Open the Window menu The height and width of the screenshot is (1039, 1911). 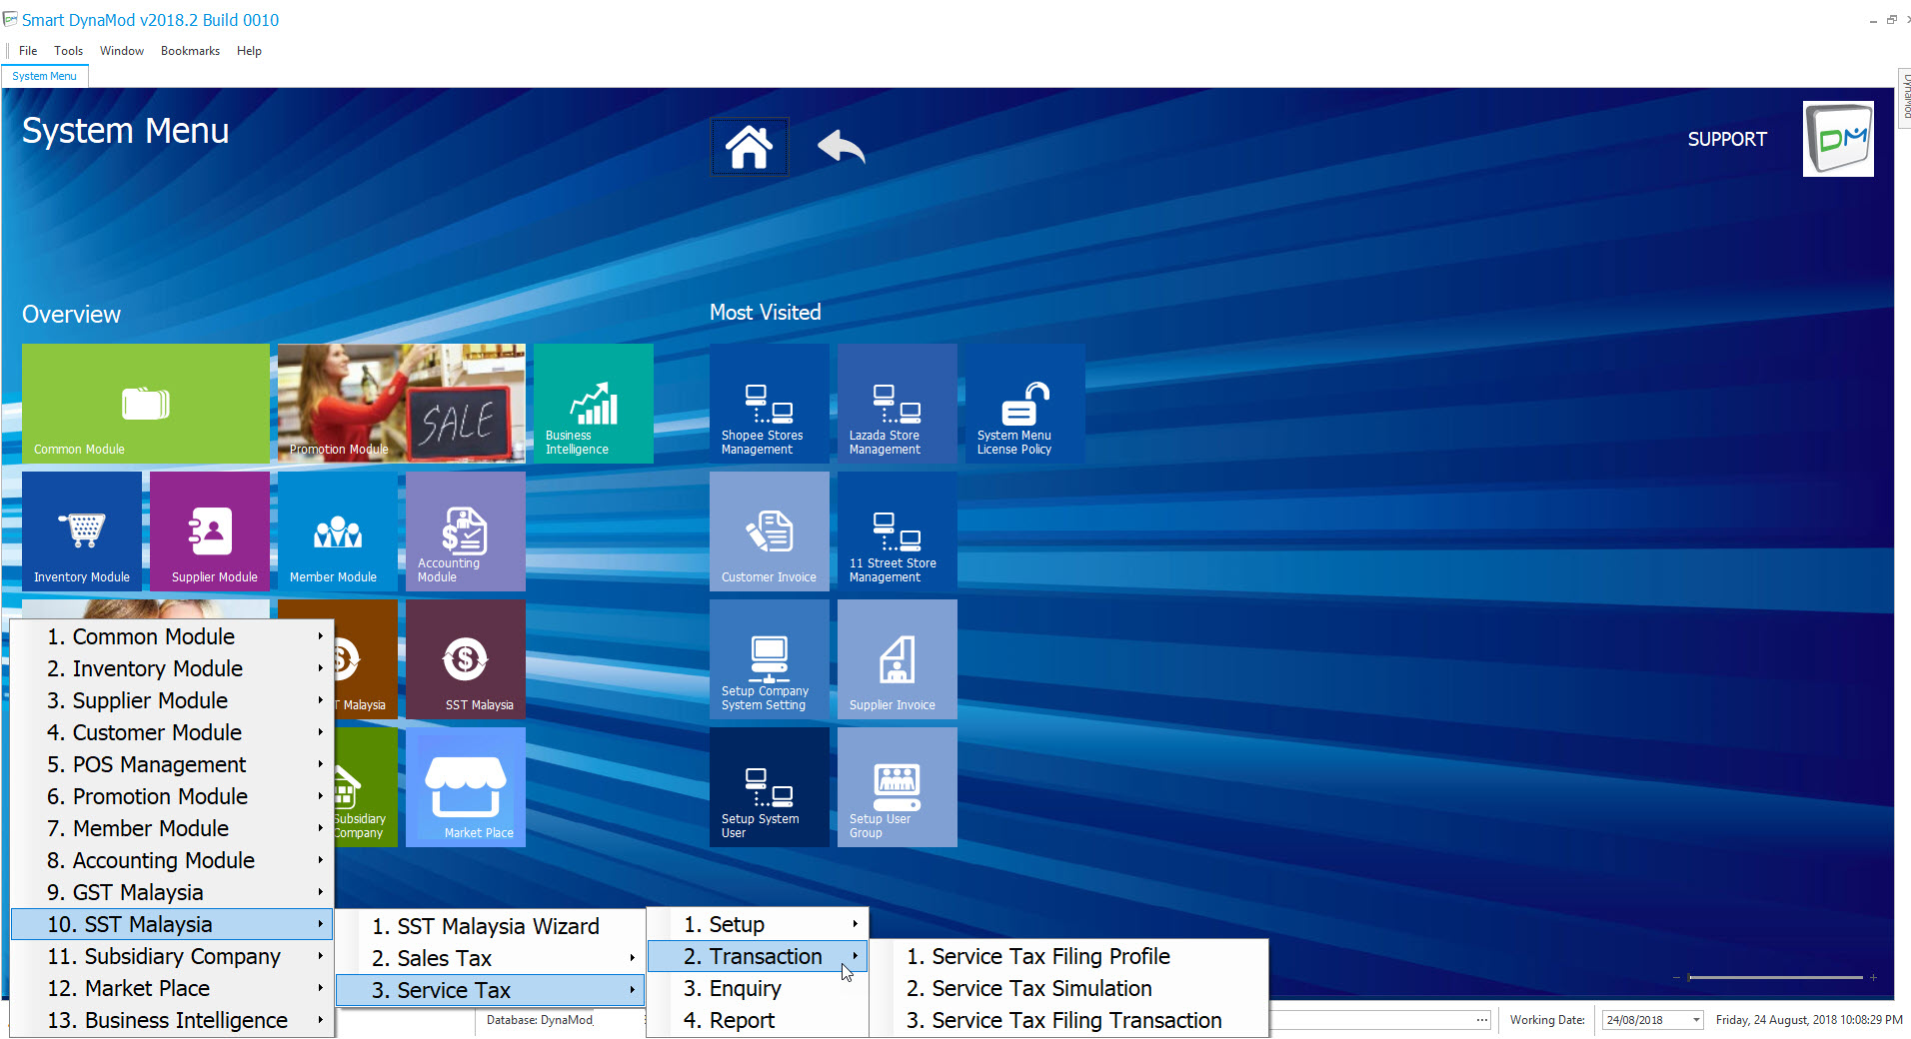point(122,51)
